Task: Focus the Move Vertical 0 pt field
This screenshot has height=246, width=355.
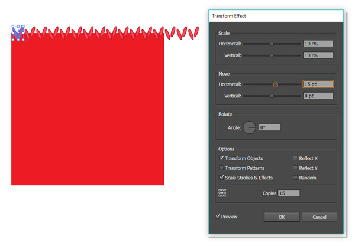Action: point(318,96)
